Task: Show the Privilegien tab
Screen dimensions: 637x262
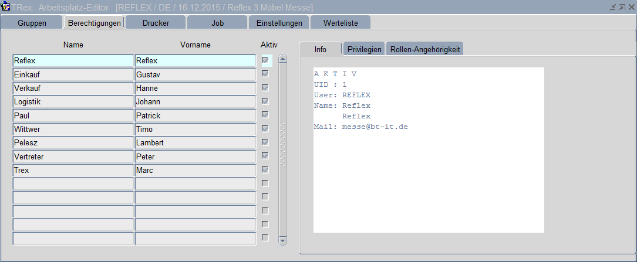Action: tap(364, 49)
